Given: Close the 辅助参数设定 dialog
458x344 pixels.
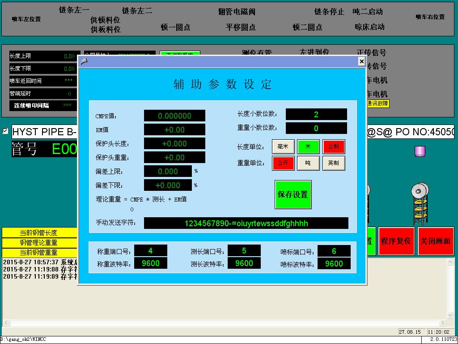Looking at the screenshot, I should click(361, 61).
